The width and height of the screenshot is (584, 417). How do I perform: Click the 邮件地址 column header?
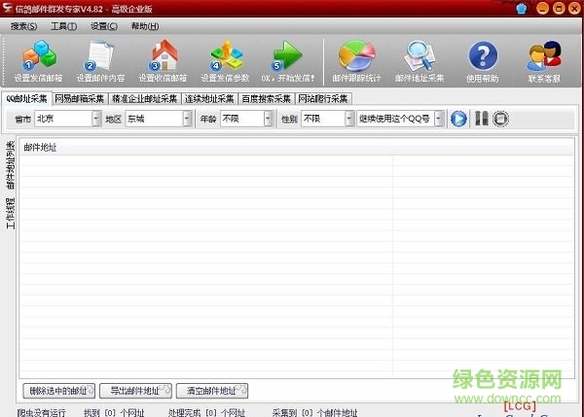(x=40, y=148)
